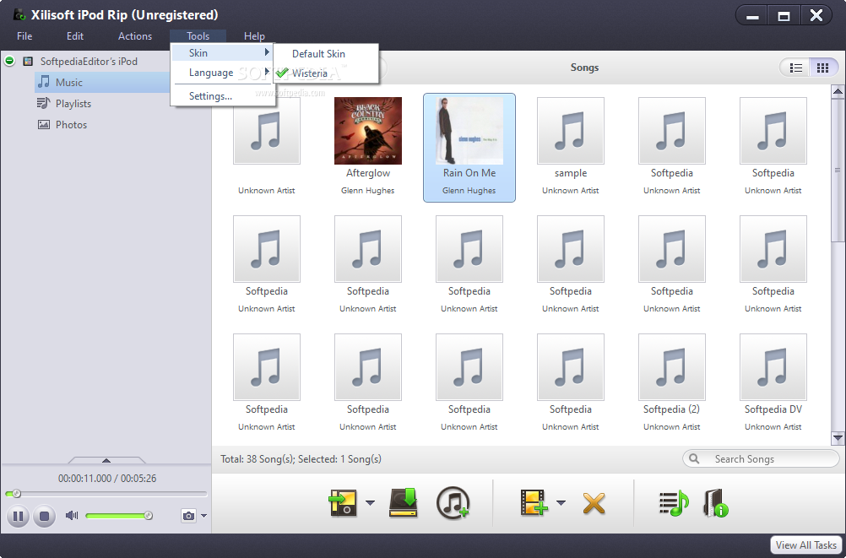The height and width of the screenshot is (558, 846).
Task: Click Glenn Hughes under Afterglow
Action: pyautogui.click(x=367, y=191)
